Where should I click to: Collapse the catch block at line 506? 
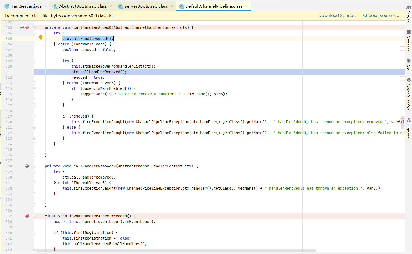point(34,44)
